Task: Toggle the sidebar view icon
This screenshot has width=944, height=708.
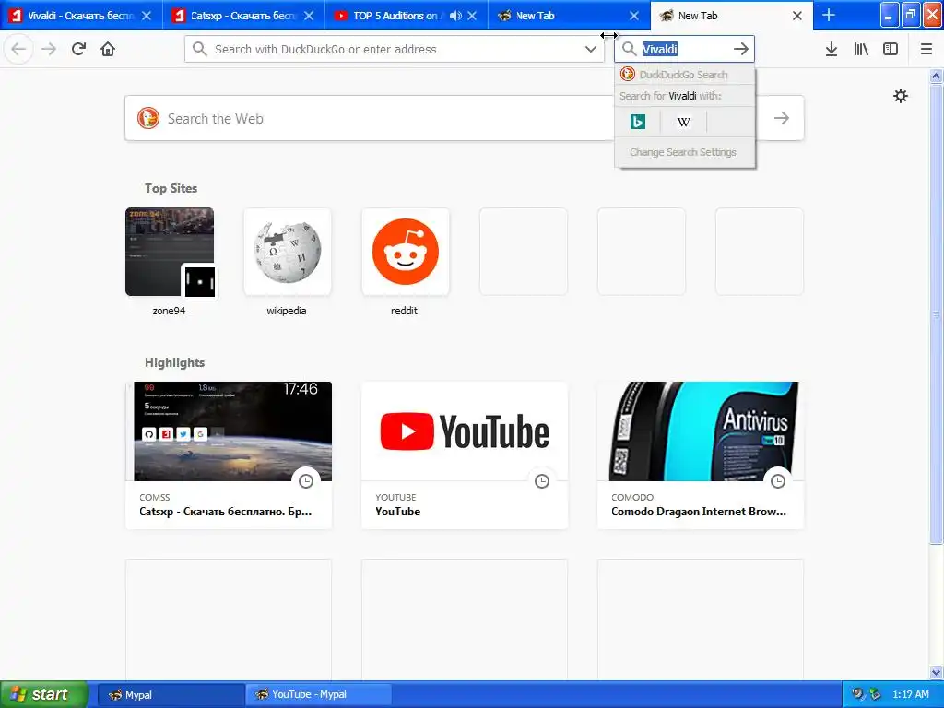Action: [891, 50]
